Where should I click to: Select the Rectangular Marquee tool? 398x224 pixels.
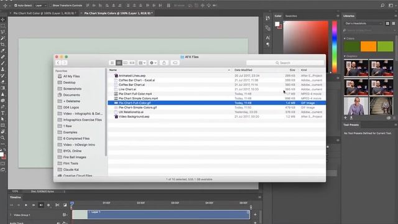(2, 26)
